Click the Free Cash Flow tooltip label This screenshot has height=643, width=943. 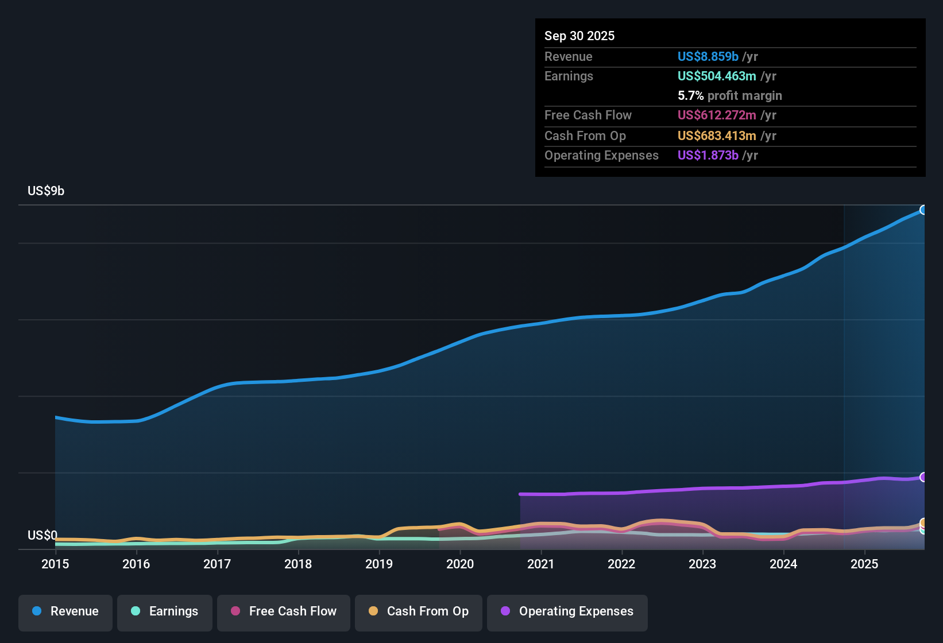(x=588, y=115)
